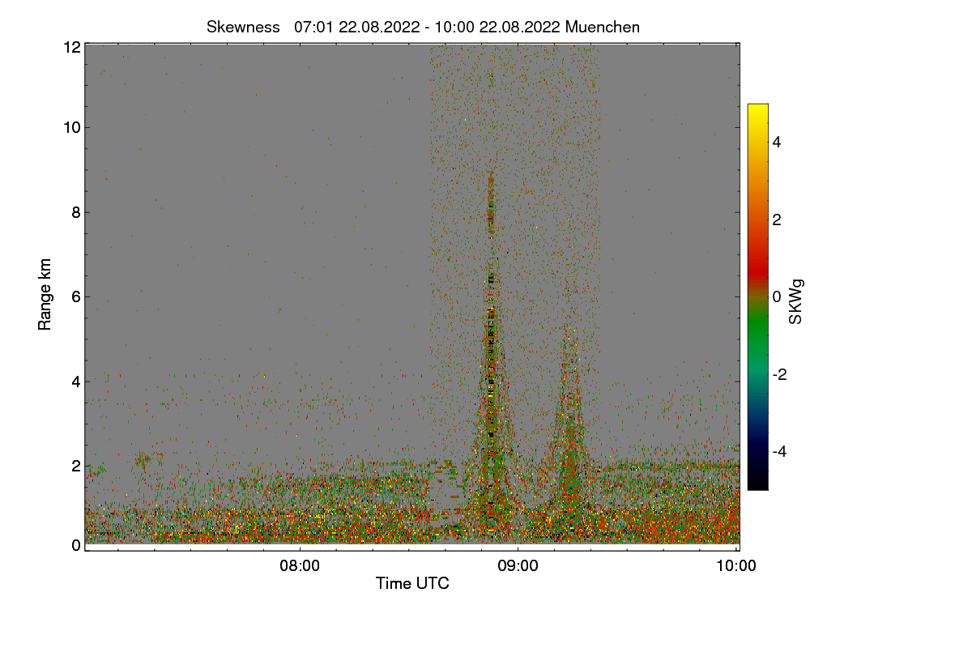Image resolution: width=972 pixels, height=648 pixels.
Task: Click the colorbar tick label 4
Action: click(776, 142)
